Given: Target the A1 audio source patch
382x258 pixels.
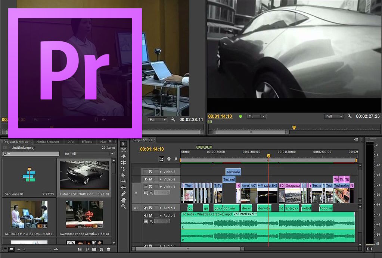Looking at the screenshot, I should point(136,208).
